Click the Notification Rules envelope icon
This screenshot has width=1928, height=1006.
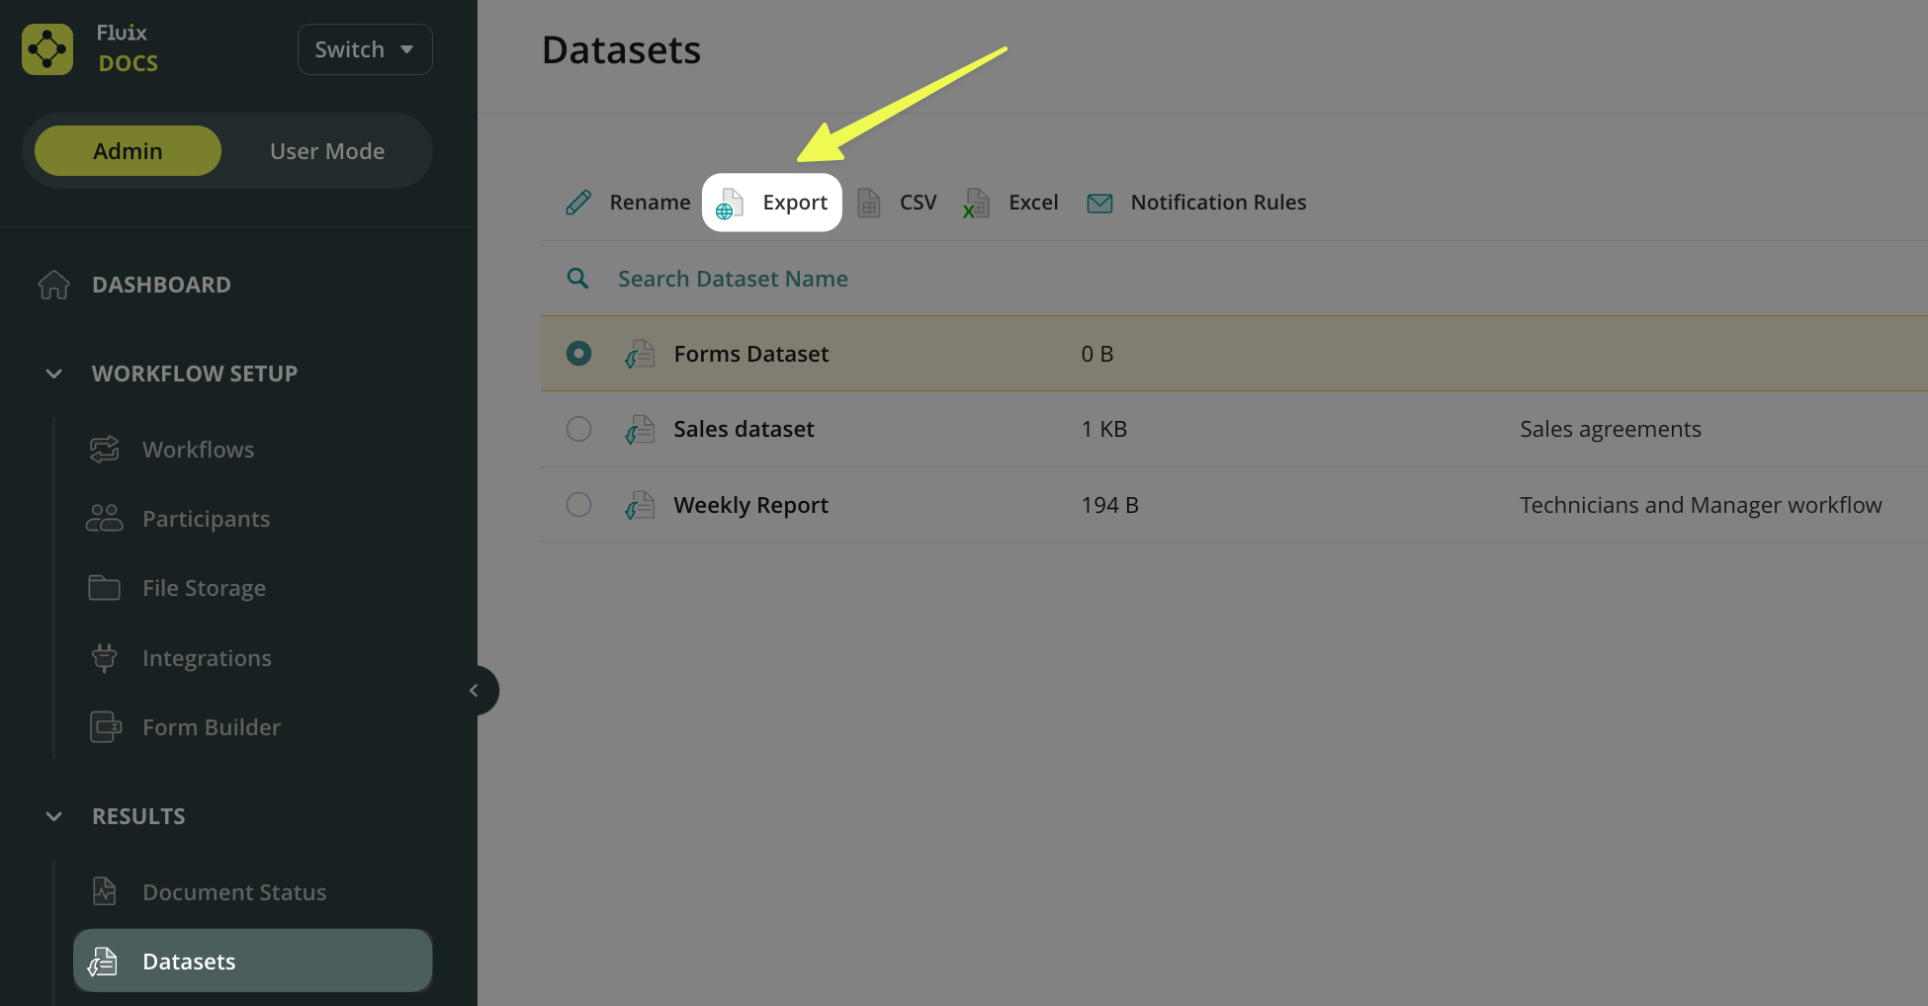tap(1099, 203)
